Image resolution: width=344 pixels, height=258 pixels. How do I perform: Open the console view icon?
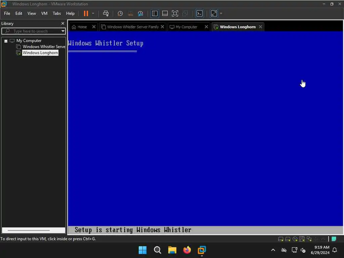point(199,13)
